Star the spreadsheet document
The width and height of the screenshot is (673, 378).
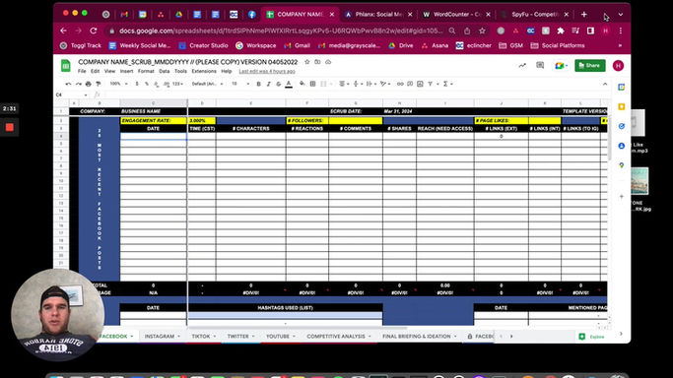point(306,62)
